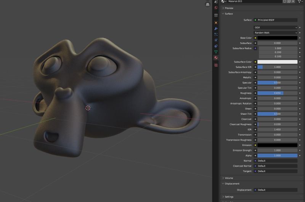The width and height of the screenshot is (305, 202).
Task: Click the Tangent Default field
Action: [275, 171]
